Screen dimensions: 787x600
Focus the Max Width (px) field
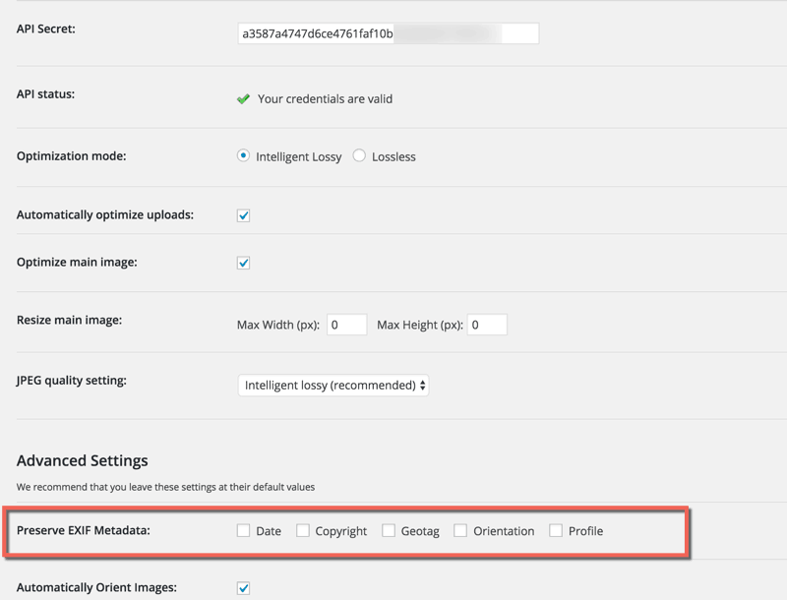point(346,325)
